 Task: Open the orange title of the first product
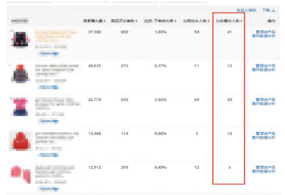click(57, 36)
